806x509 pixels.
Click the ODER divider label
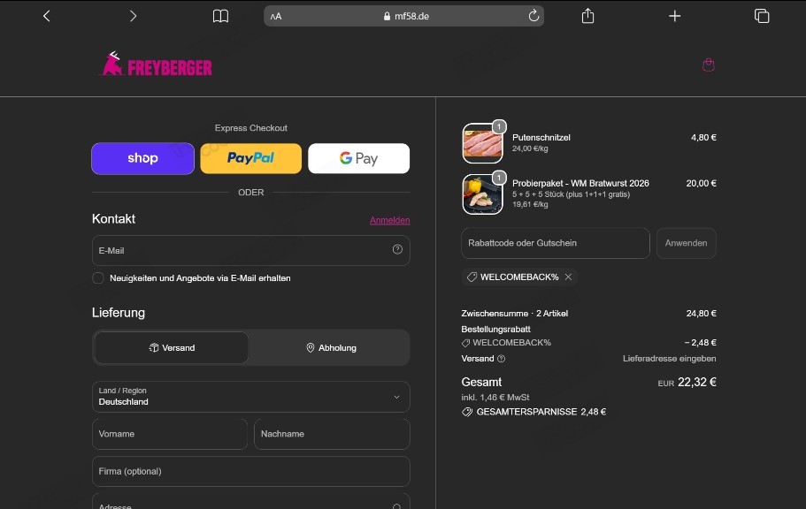click(x=251, y=193)
